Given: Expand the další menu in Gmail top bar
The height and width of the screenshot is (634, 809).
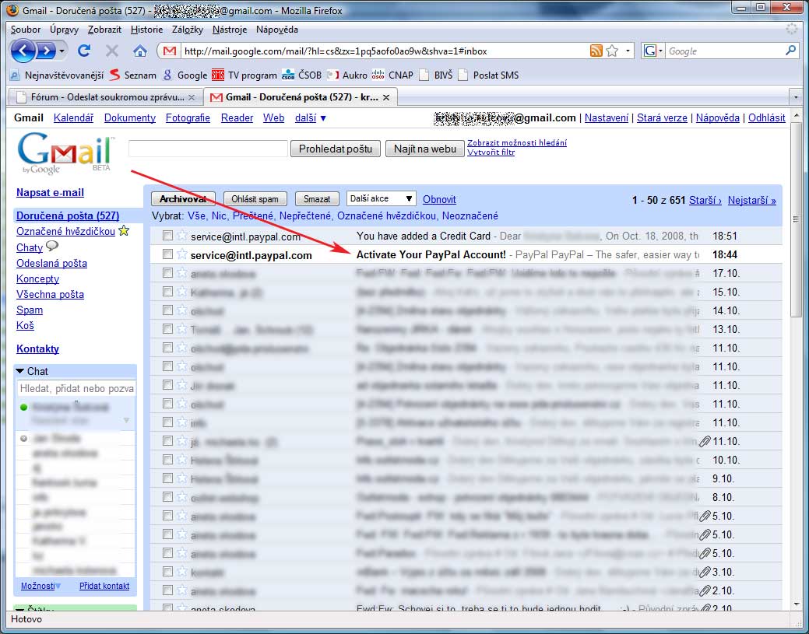Looking at the screenshot, I should [x=311, y=118].
